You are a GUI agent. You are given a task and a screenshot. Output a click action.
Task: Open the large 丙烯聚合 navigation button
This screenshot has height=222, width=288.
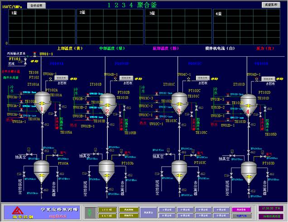pyautogui.click(x=149, y=212)
